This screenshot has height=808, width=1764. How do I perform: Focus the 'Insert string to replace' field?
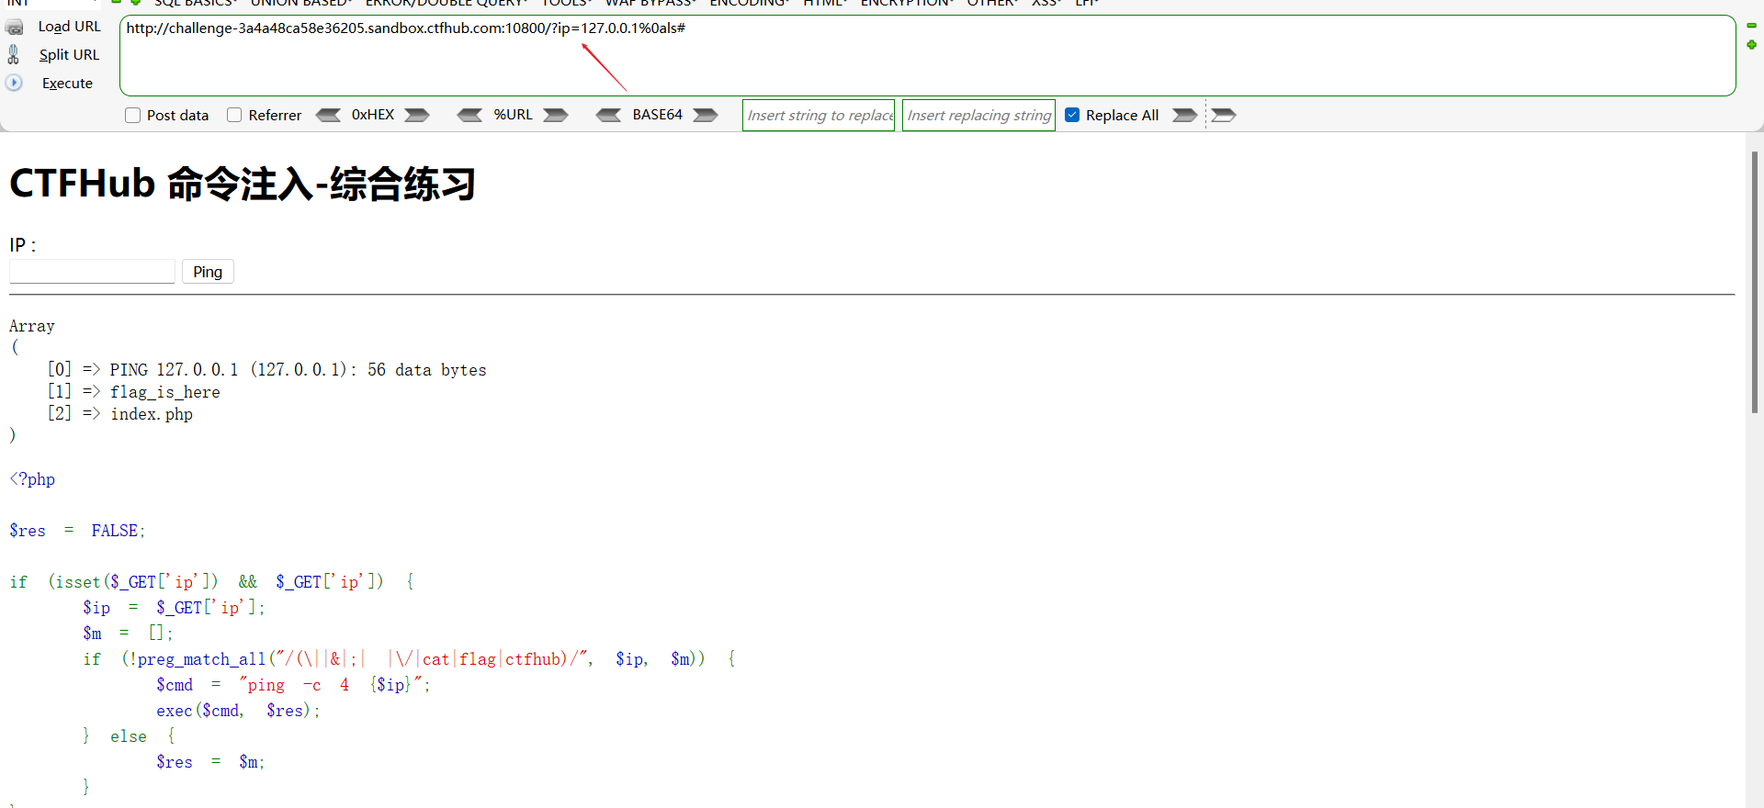[x=819, y=115]
